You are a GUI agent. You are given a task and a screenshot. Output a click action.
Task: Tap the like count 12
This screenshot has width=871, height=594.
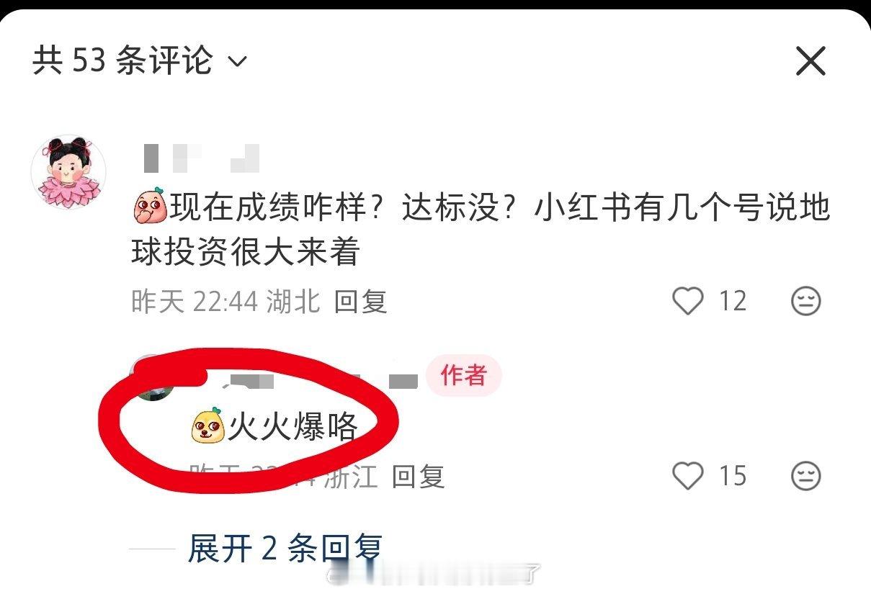[732, 301]
